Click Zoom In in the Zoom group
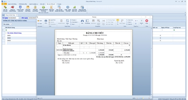Screen dimensions: 188x100 [130, 24]
